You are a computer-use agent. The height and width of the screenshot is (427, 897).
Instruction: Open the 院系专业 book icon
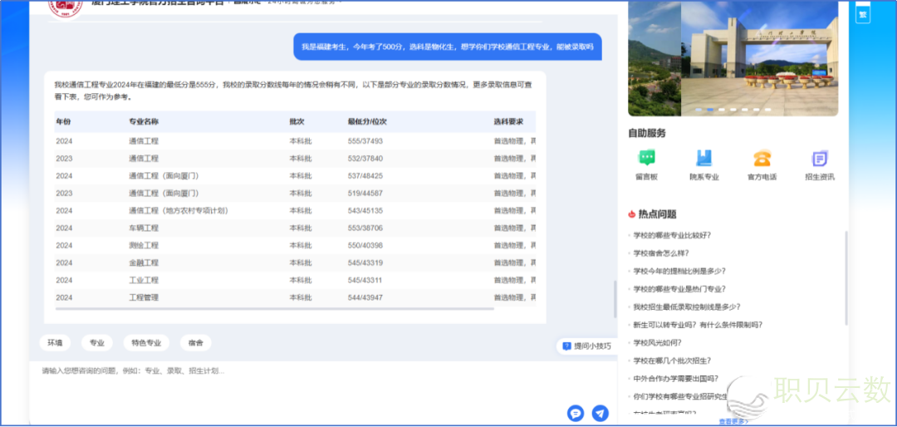[x=703, y=158]
